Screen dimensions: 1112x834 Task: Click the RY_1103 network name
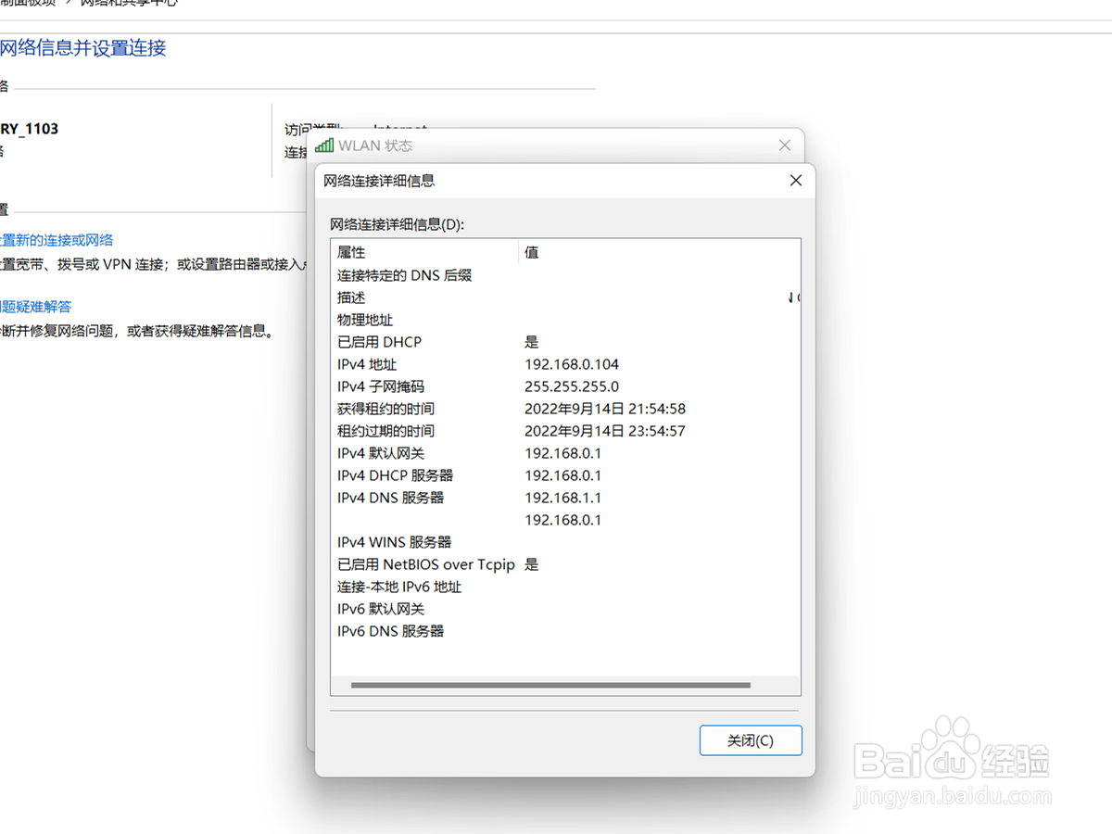[x=30, y=129]
